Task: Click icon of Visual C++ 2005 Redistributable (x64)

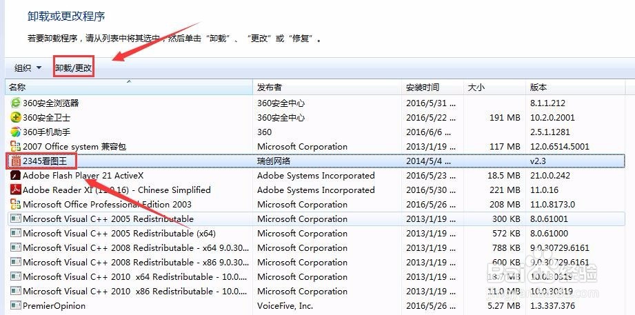Action: click(x=15, y=234)
